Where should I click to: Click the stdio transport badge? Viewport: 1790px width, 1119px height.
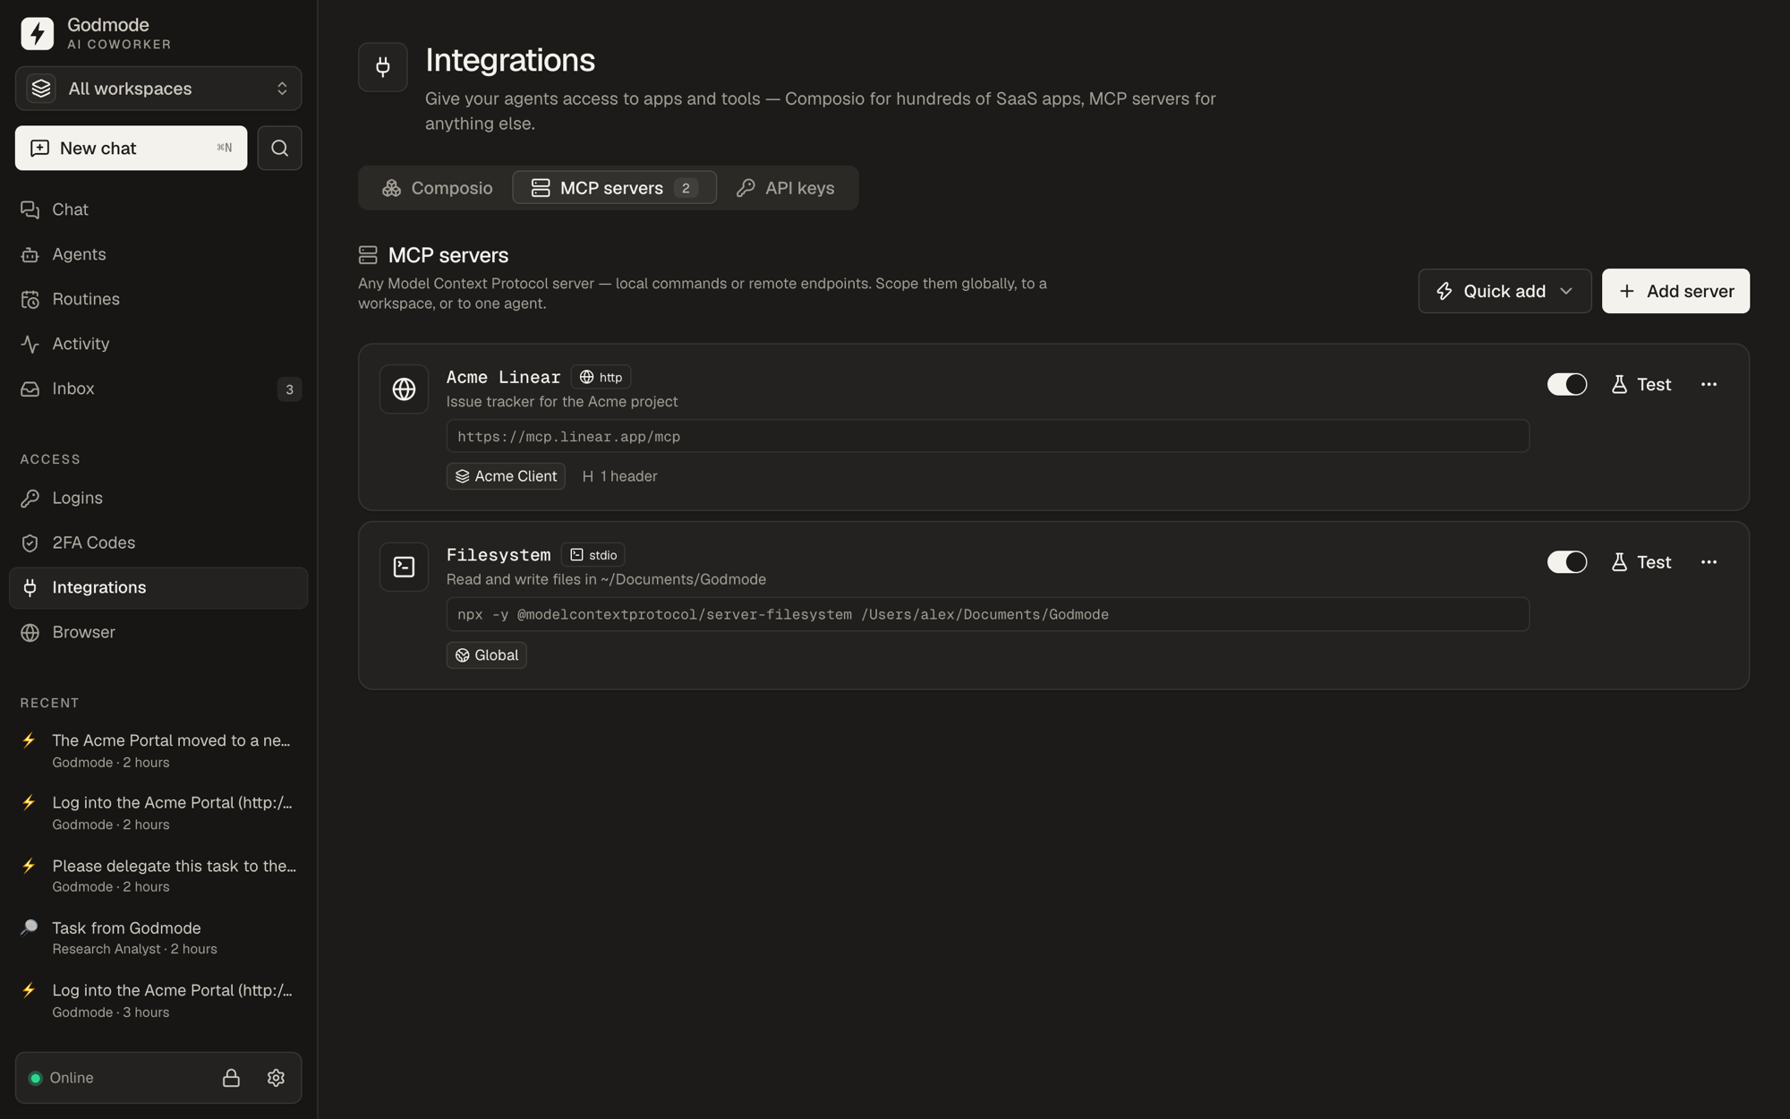click(x=592, y=555)
